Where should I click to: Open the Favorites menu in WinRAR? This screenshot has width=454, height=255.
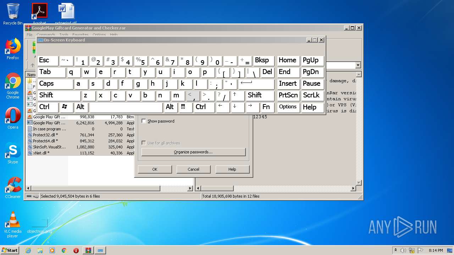81,35
